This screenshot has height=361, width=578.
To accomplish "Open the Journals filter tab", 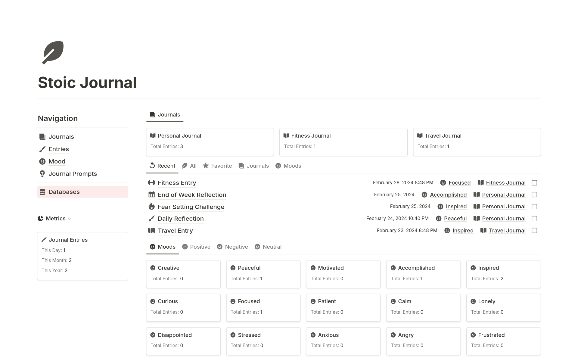I will [257, 166].
